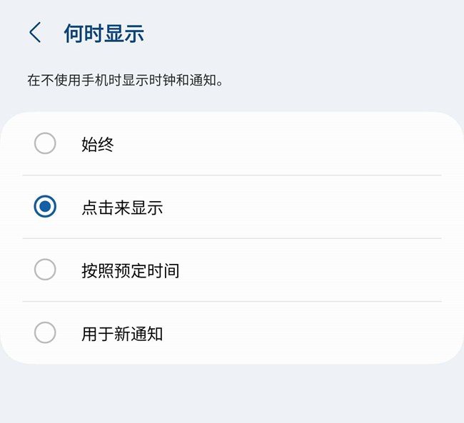
Task: Tap empty space right of 按照预定时间 row
Action: [x=321, y=270]
